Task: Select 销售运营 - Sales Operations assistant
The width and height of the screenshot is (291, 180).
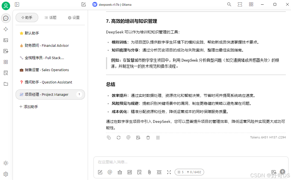Action: 50,70
